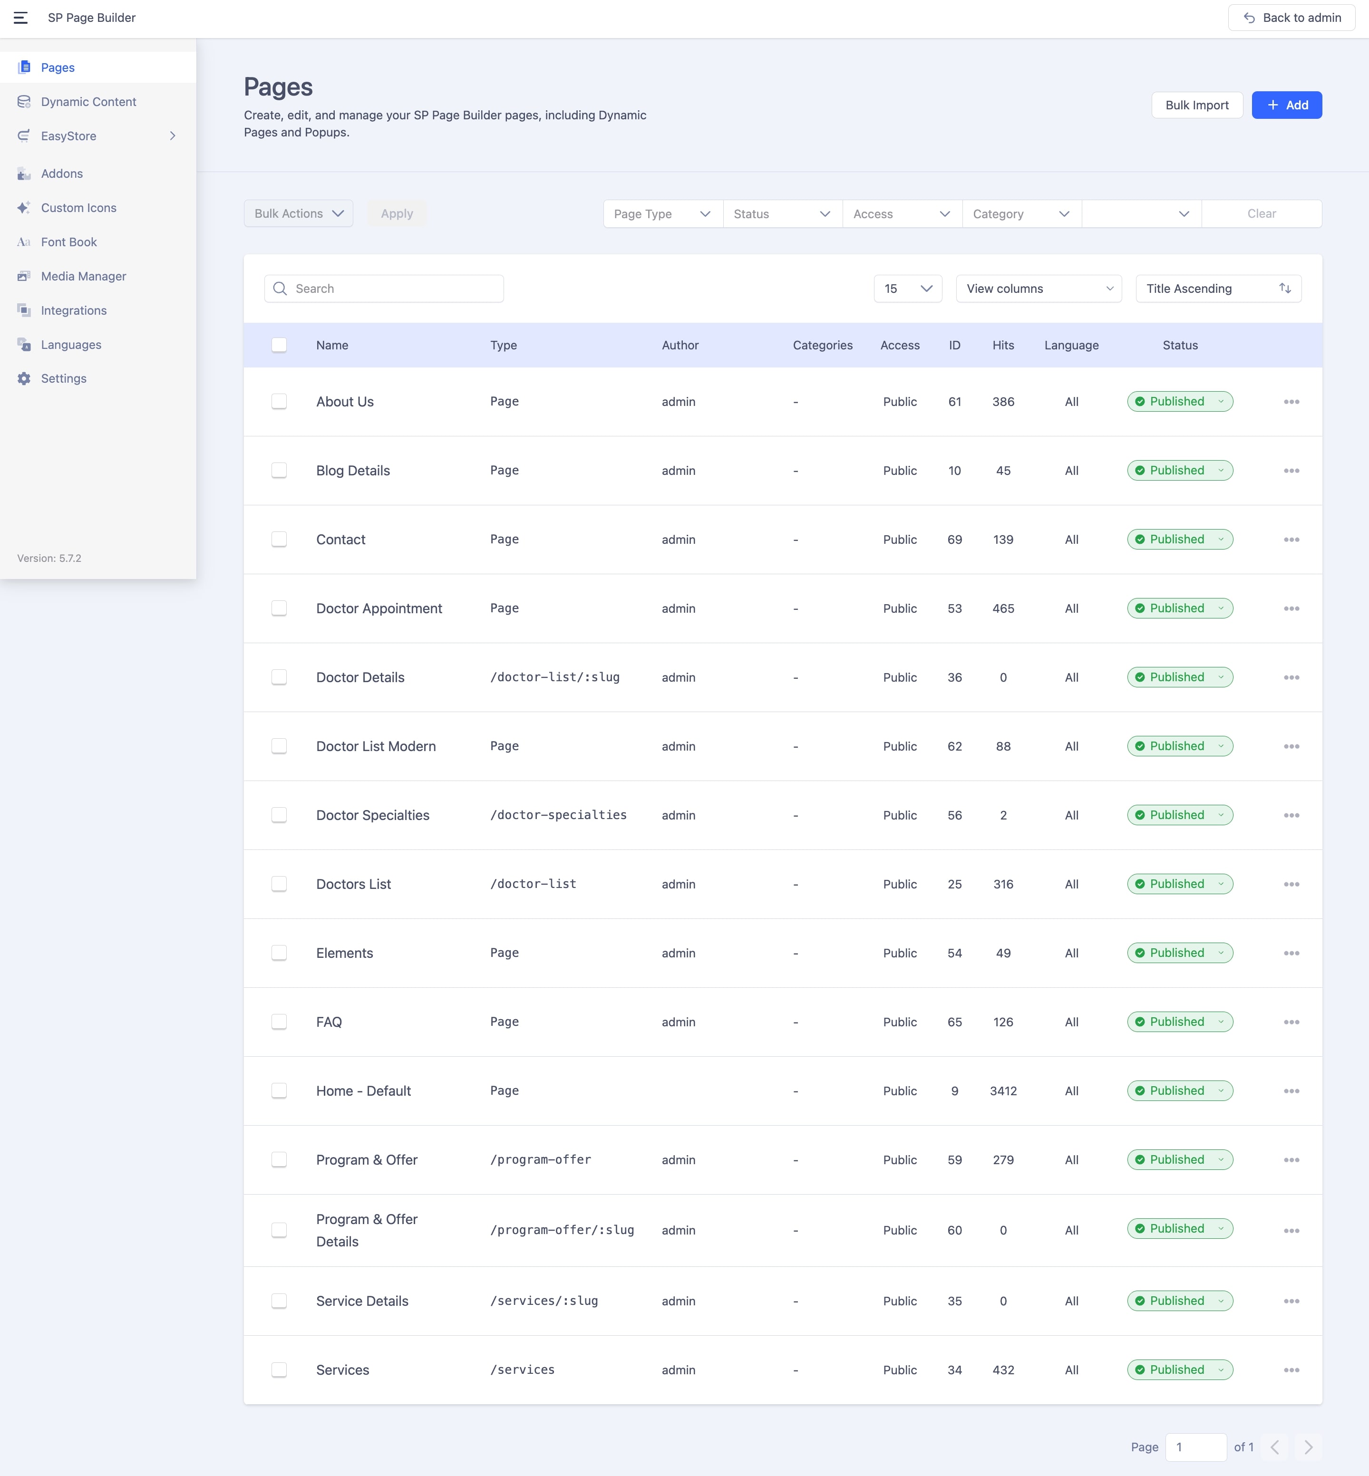Click the sort direction arrows icon
1369x1476 pixels.
[1284, 289]
